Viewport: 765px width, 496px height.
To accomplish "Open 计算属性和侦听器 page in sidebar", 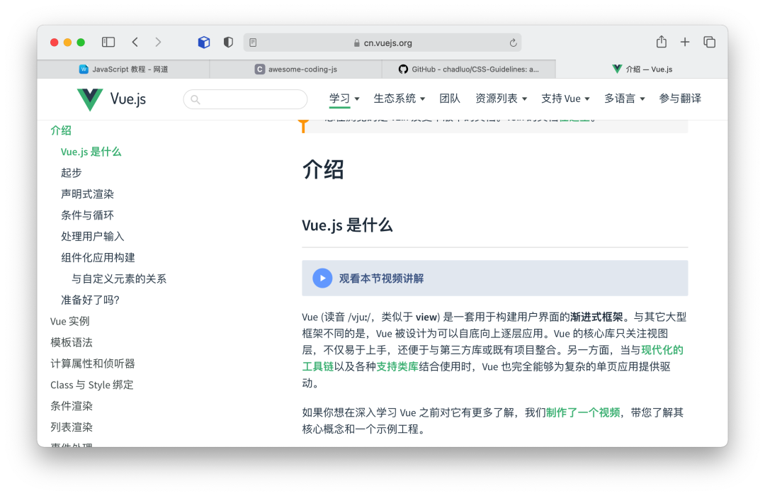I will click(93, 363).
